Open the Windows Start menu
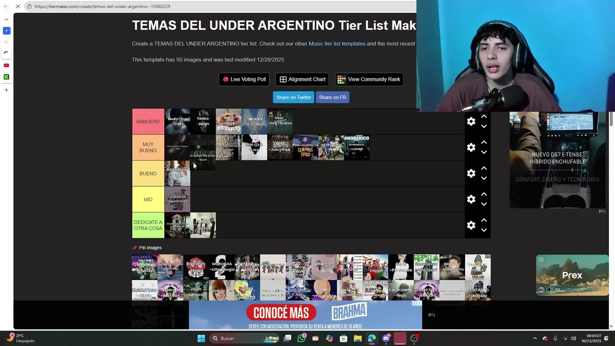The width and height of the screenshot is (615, 346). point(201,338)
